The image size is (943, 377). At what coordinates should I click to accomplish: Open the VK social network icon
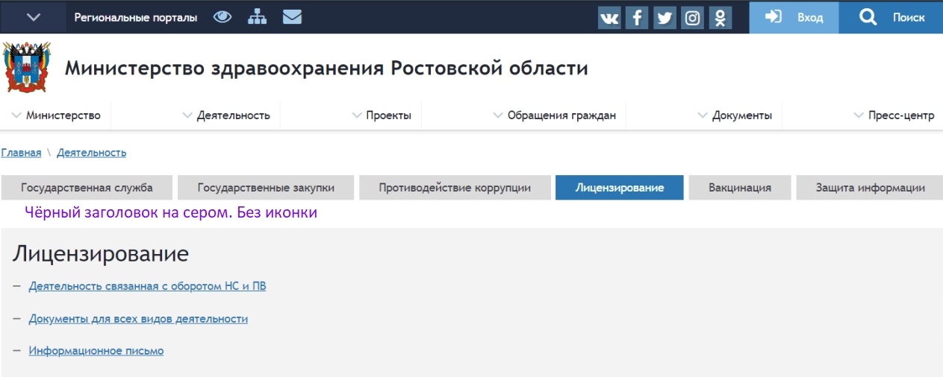(x=609, y=18)
